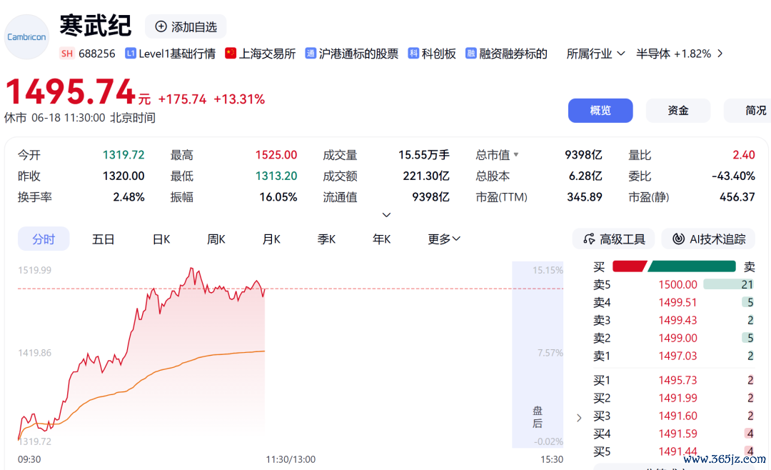Switch to the 日K chart tab

(x=161, y=239)
